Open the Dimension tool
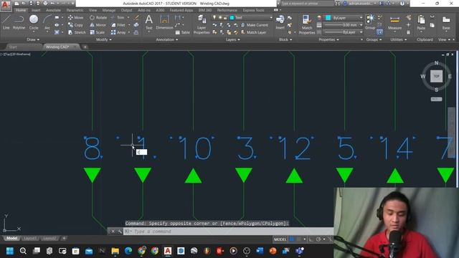This screenshot has width=459, height=258. (164, 22)
